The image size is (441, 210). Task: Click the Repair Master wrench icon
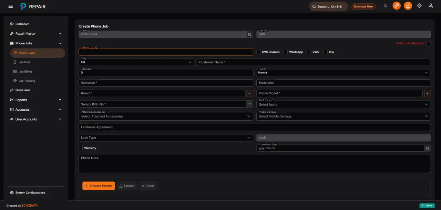[12, 34]
